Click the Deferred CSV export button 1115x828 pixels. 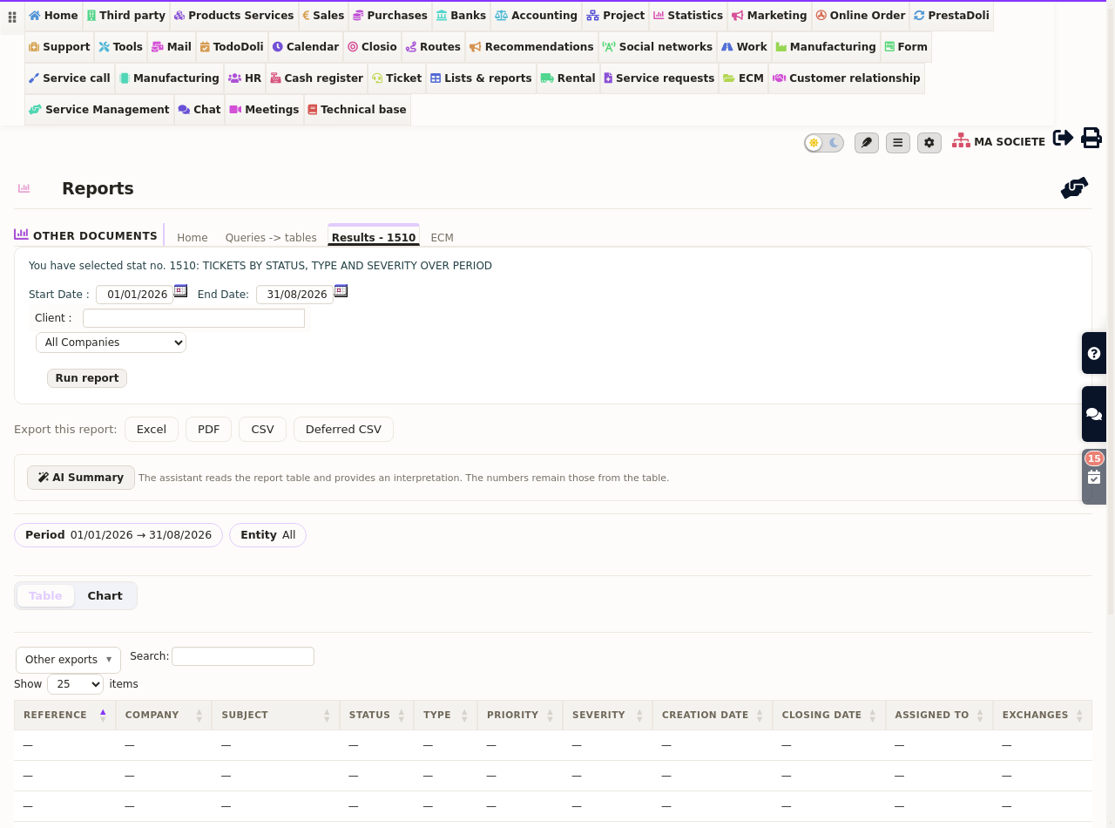(x=343, y=430)
